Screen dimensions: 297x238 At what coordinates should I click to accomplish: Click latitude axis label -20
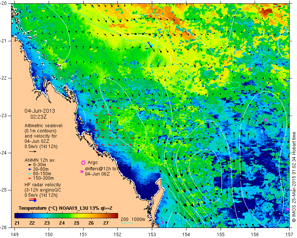[4, 4]
